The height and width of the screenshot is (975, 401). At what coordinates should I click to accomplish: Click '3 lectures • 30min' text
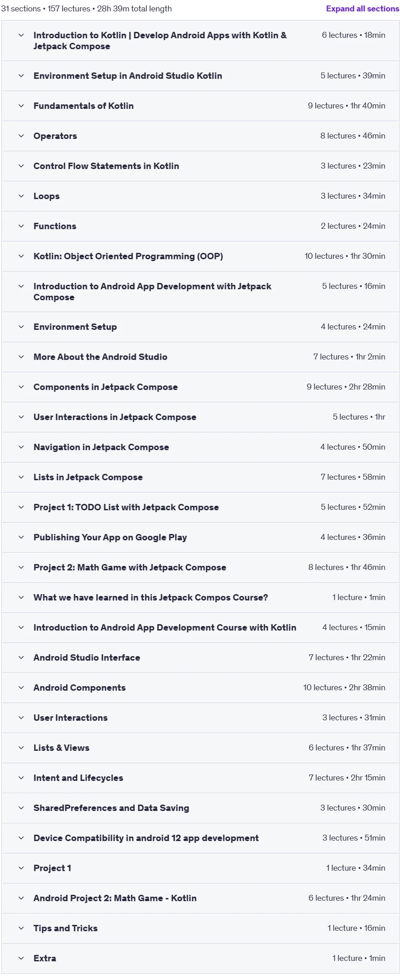pos(353,808)
